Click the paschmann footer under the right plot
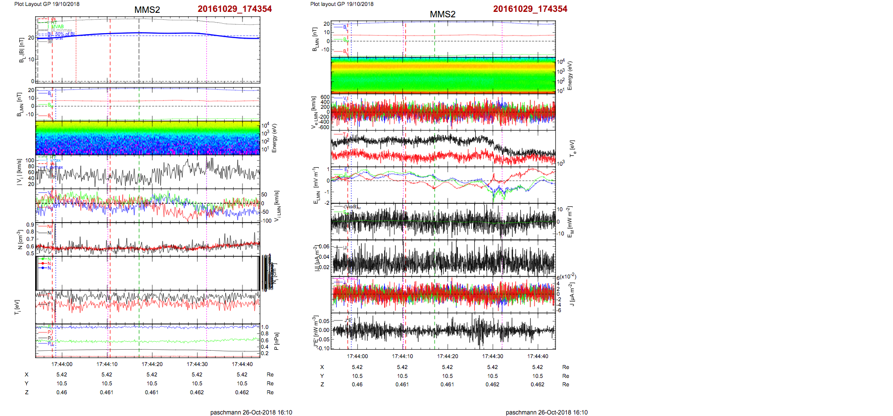Image resolution: width=893 pixels, height=416 pixels. point(546,412)
